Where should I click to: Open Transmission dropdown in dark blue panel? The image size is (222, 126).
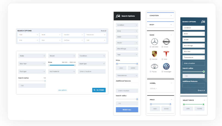pyautogui.click(x=193, y=57)
